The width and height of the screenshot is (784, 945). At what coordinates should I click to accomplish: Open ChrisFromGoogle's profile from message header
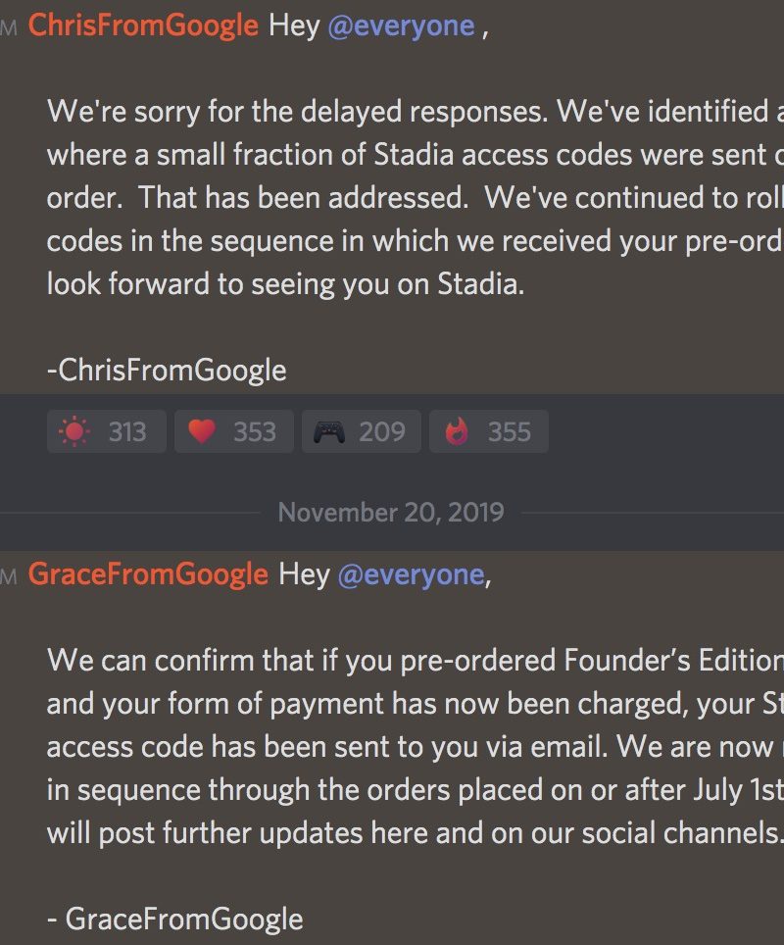click(x=143, y=25)
